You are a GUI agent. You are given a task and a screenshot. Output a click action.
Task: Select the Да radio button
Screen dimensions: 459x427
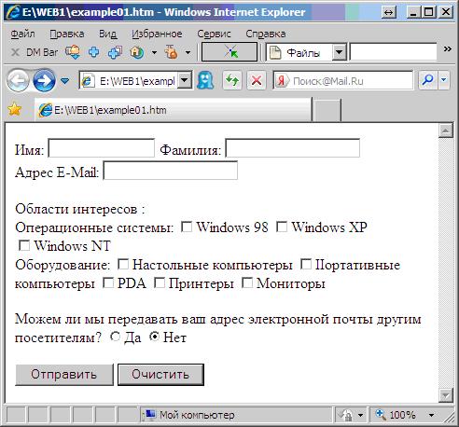tap(116, 337)
